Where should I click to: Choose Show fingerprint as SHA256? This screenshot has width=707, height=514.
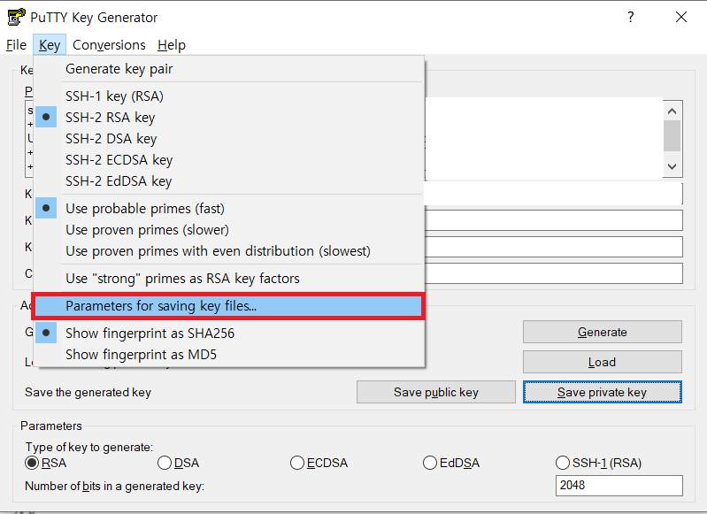tap(228, 334)
